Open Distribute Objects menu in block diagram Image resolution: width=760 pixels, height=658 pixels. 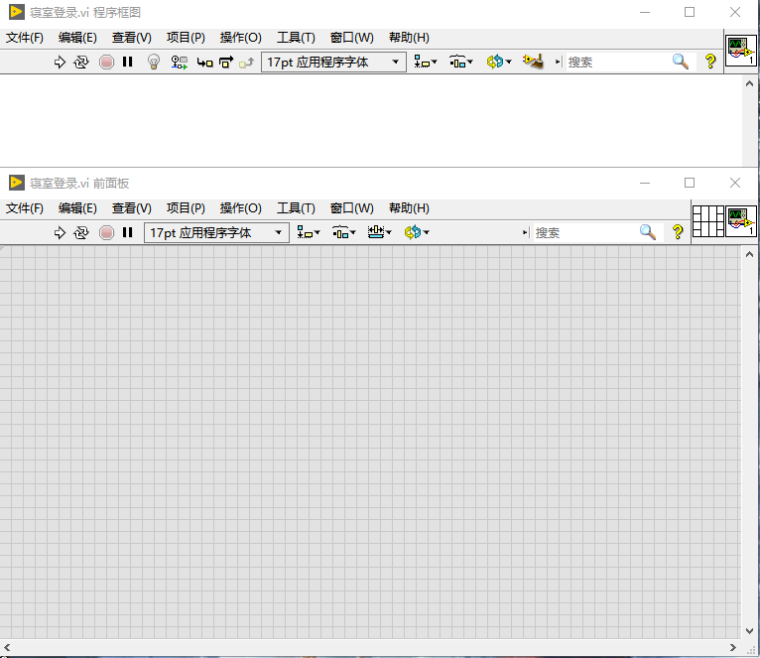[461, 63]
